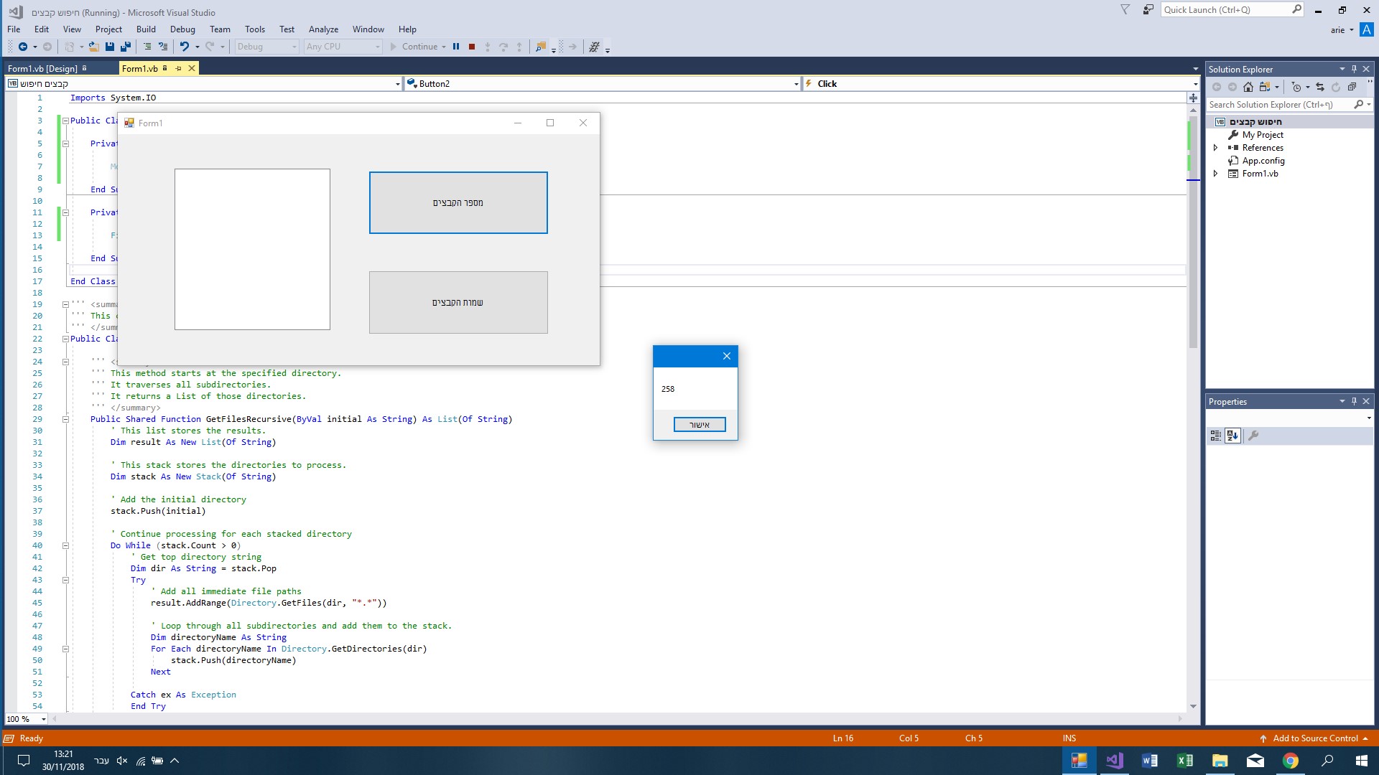Expand the Form1.vb tree node
This screenshot has width=1379, height=775.
(x=1215, y=174)
